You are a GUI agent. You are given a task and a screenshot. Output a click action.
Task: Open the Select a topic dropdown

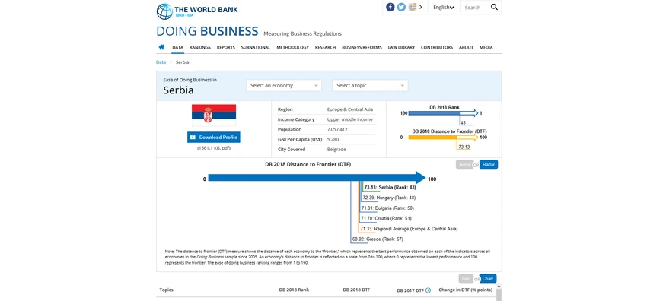click(370, 86)
